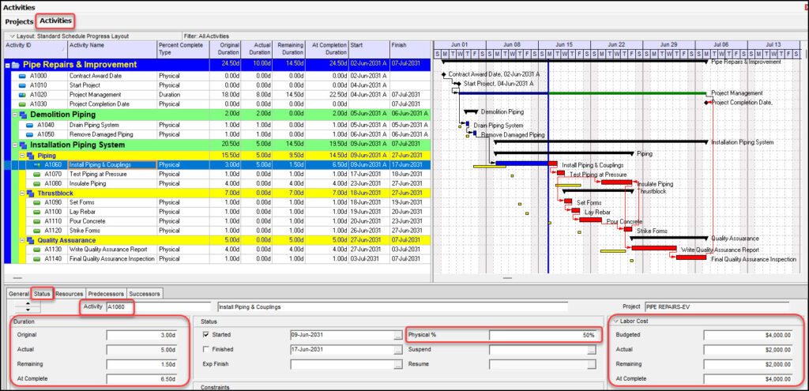Open the General details tab
Screen dimensions: 809x391
click(19, 294)
